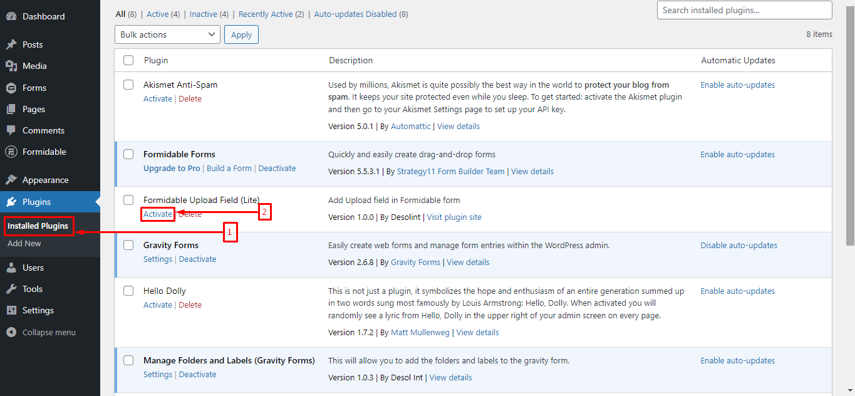Image resolution: width=855 pixels, height=396 pixels.
Task: Click the Apply button
Action: (x=241, y=34)
